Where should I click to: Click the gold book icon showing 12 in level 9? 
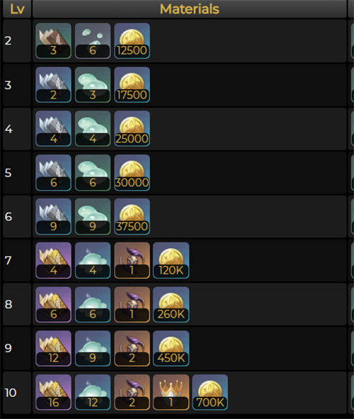point(53,348)
